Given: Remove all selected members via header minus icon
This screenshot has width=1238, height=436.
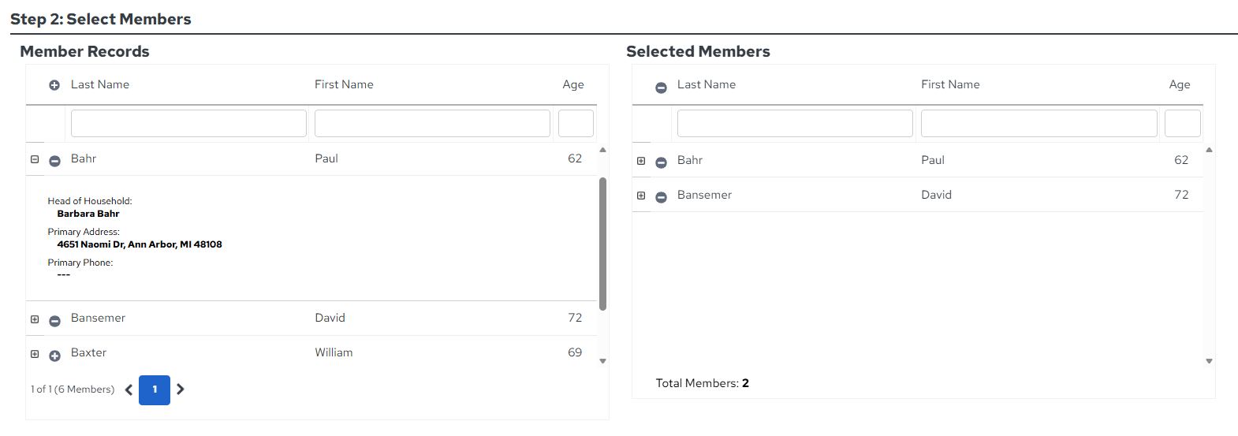Looking at the screenshot, I should tap(661, 88).
